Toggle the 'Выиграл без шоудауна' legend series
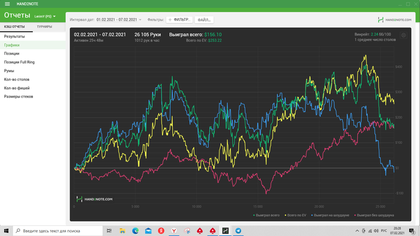This screenshot has height=236, width=420. pos(374,215)
